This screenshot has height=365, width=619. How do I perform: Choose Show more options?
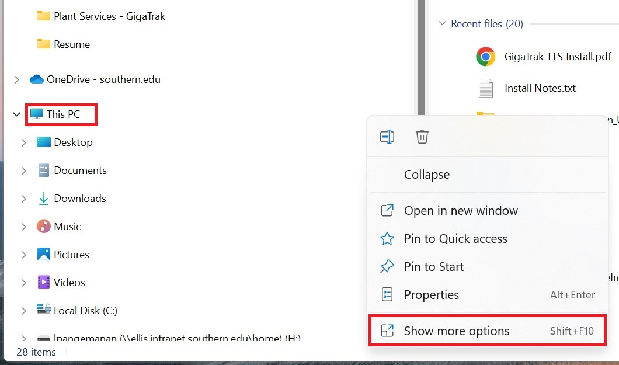point(457,331)
